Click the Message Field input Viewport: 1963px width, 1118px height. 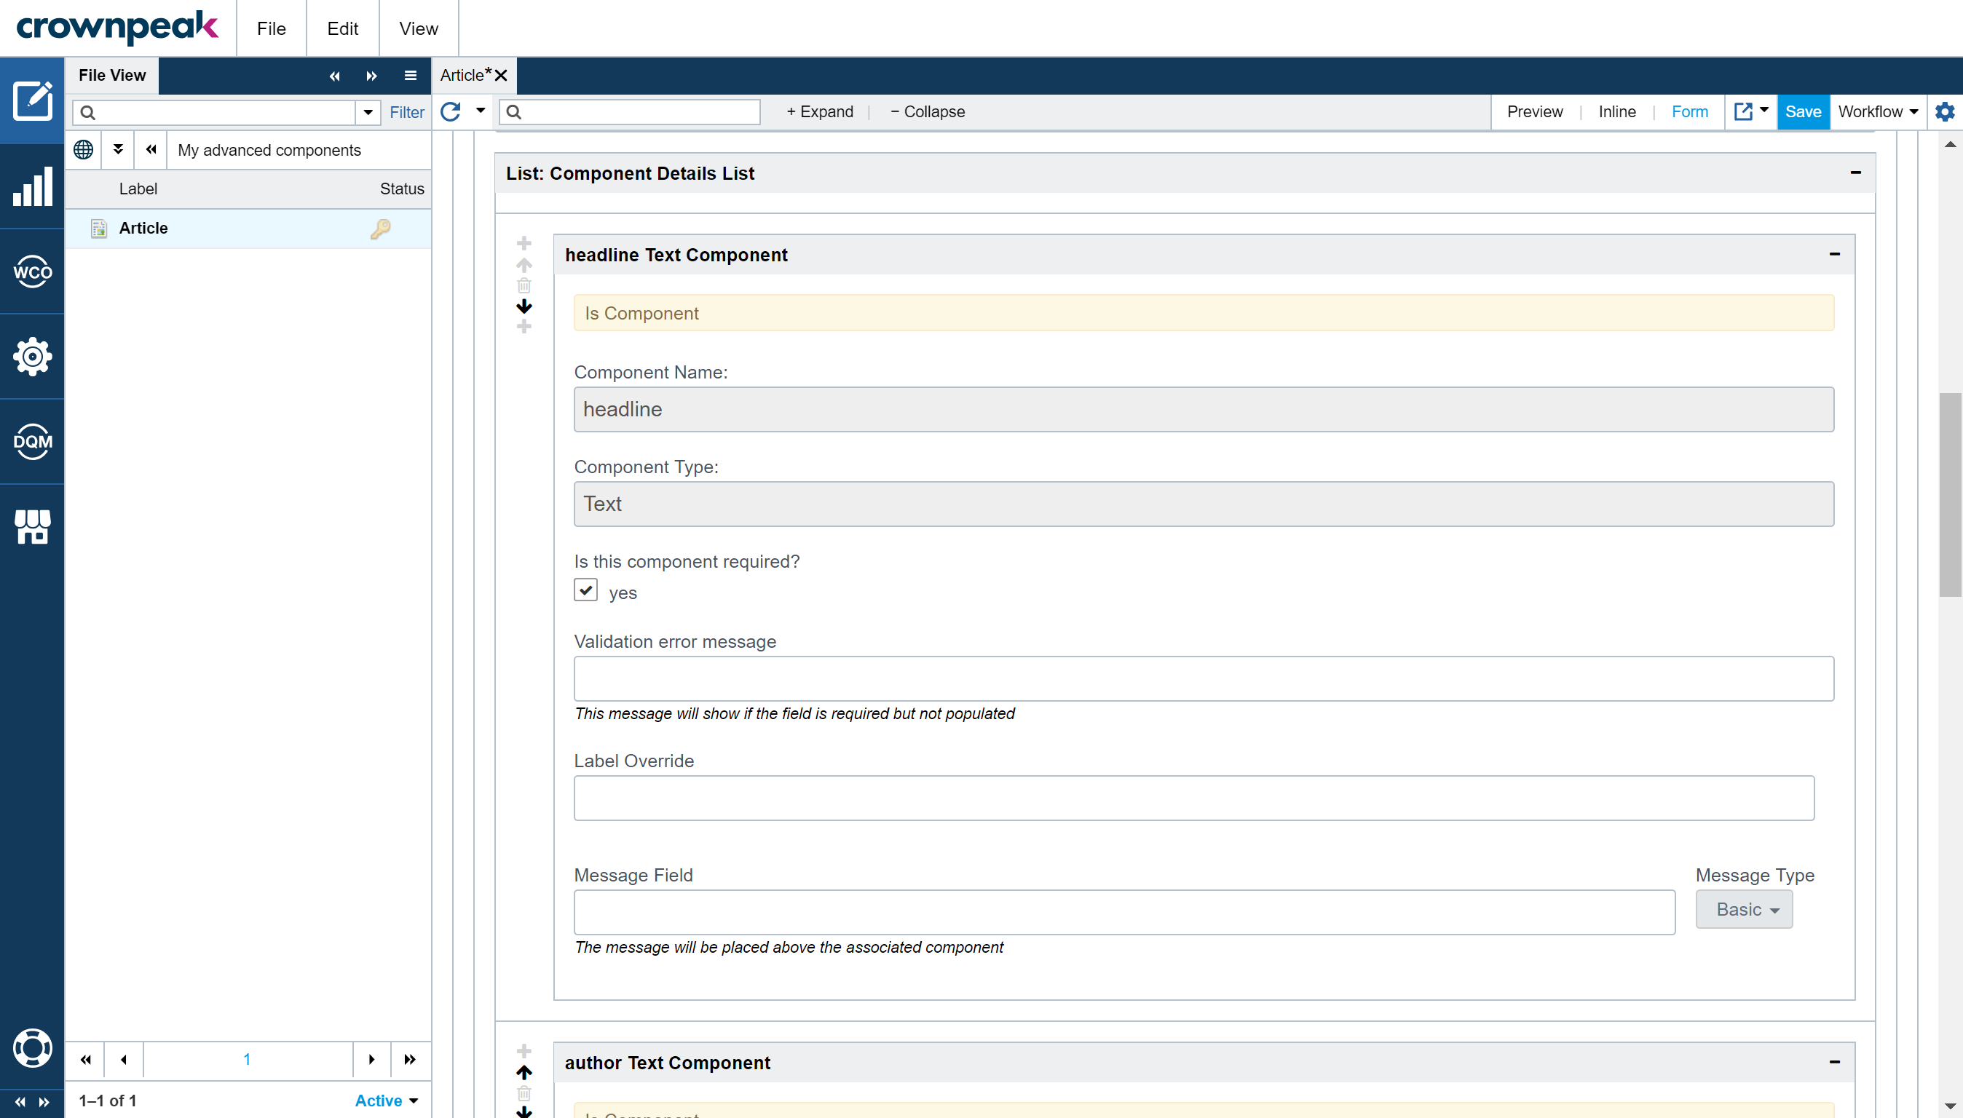point(1124,912)
